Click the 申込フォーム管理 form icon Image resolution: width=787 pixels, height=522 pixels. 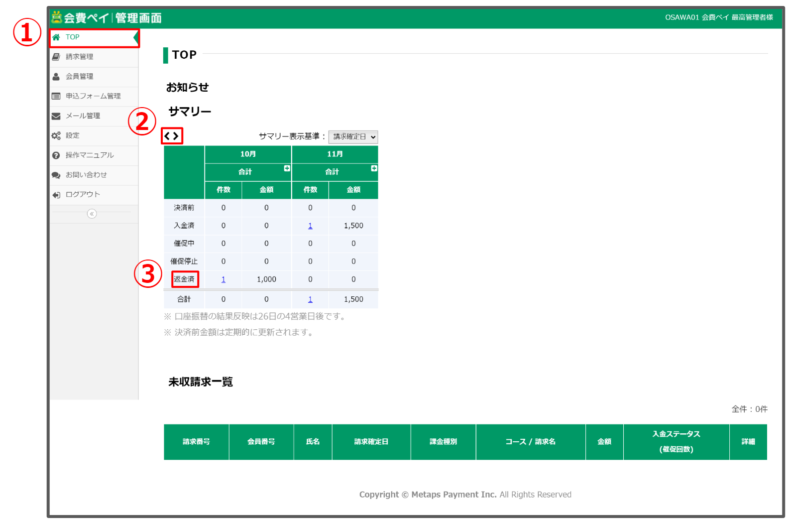tap(56, 96)
